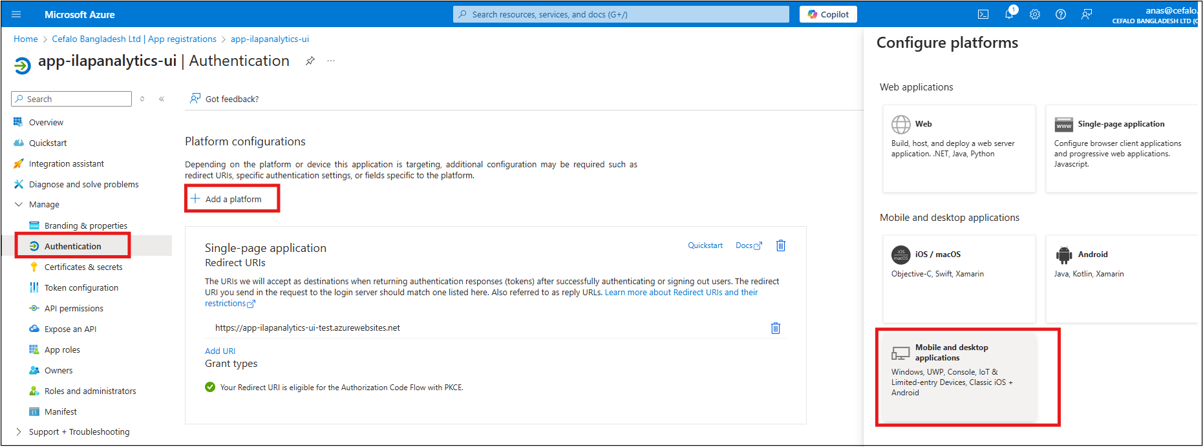Click the app-ilapanalytics-ui app logo

click(x=23, y=65)
